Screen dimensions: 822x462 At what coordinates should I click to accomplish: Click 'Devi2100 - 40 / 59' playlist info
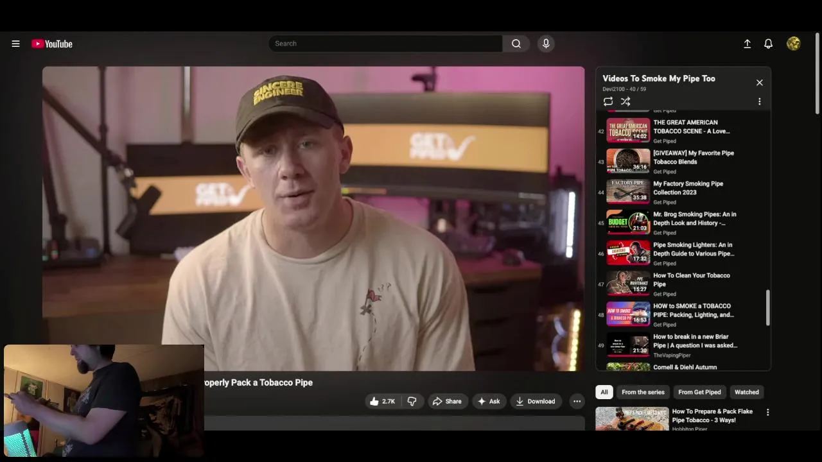pyautogui.click(x=624, y=89)
